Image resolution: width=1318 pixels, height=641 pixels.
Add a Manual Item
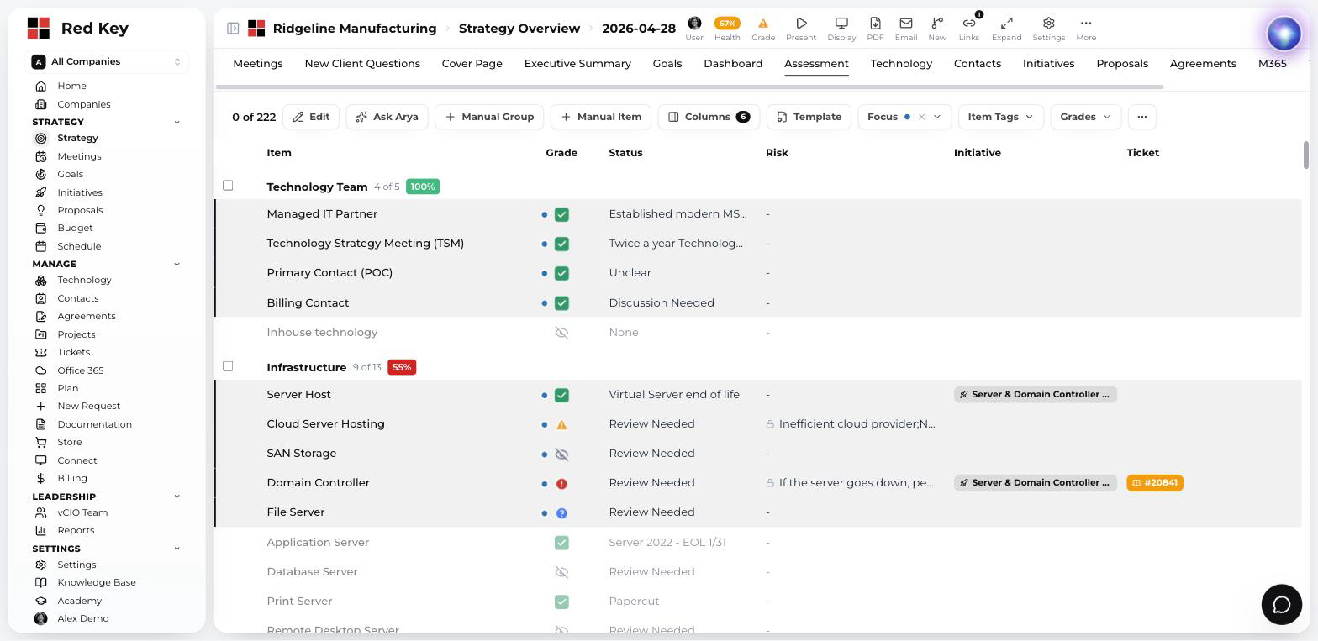(601, 117)
